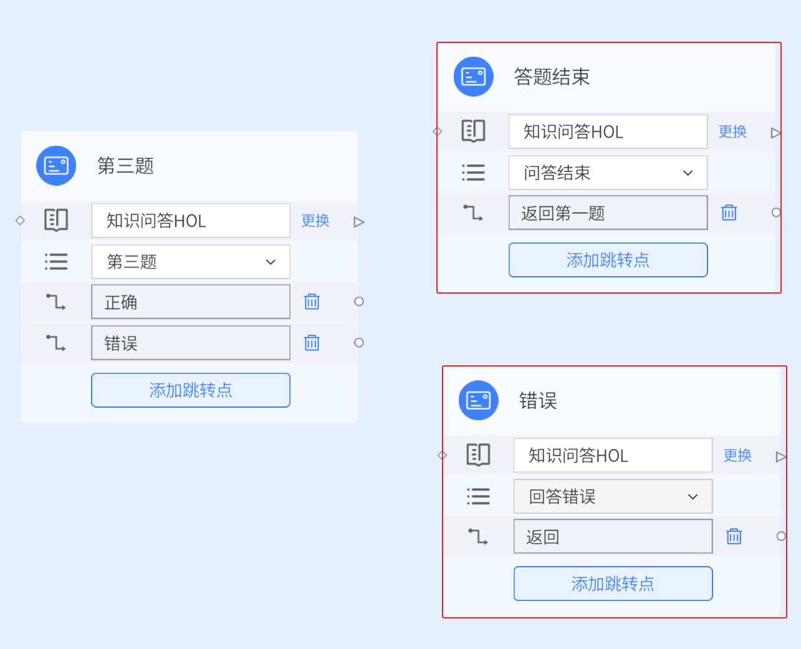Click the blue icon of 错误 node
Image resolution: width=801 pixels, height=649 pixels.
pos(479,400)
